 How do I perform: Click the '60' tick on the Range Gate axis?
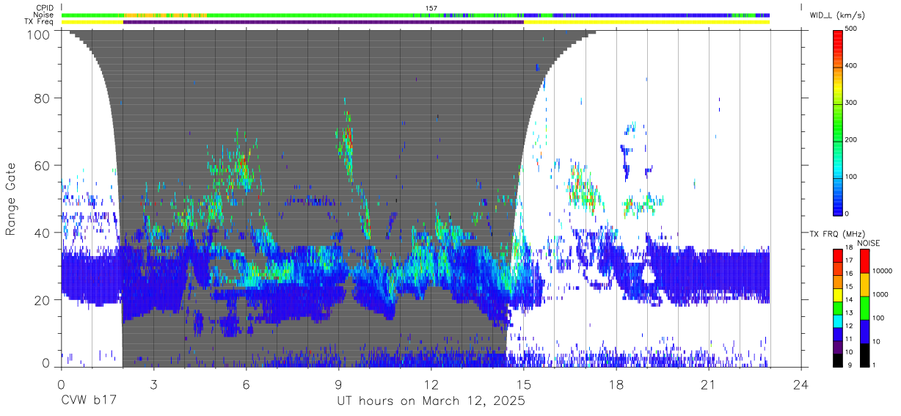[x=42, y=165]
